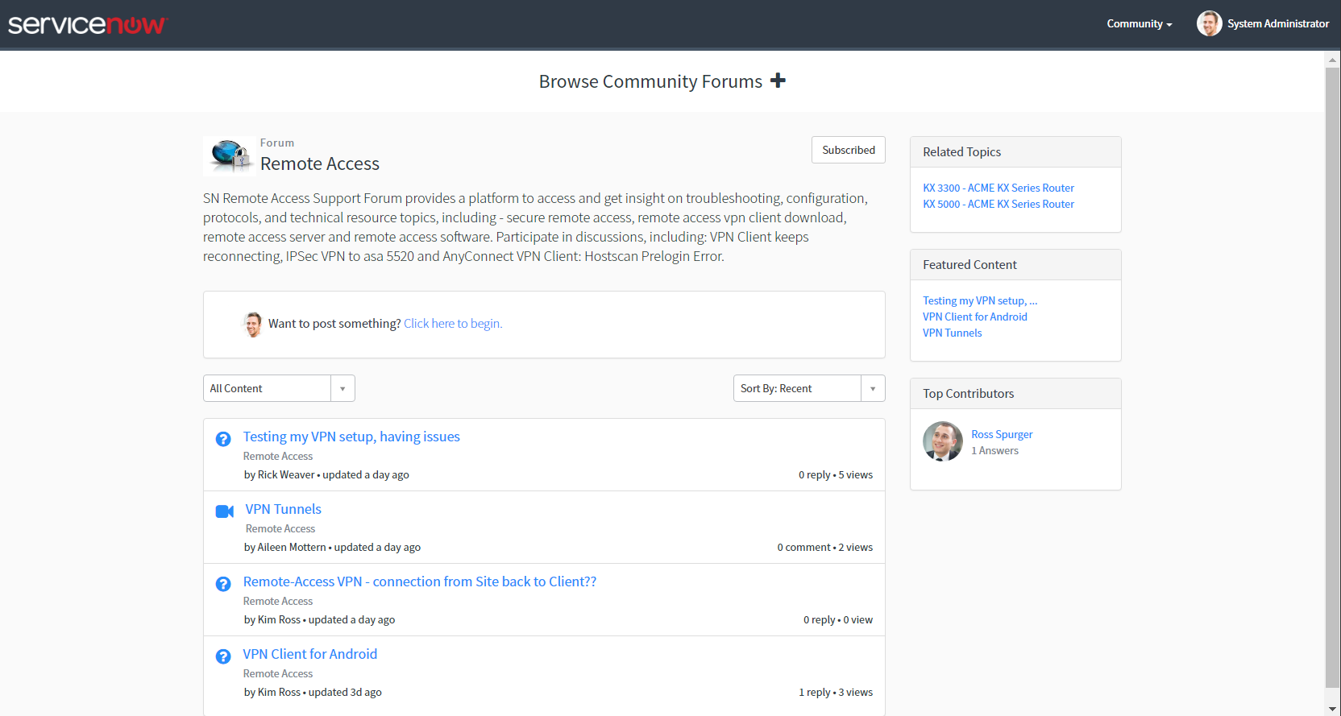Click video camera icon for VPN Tunnels
Screen dimensions: 1341x716
225,511
